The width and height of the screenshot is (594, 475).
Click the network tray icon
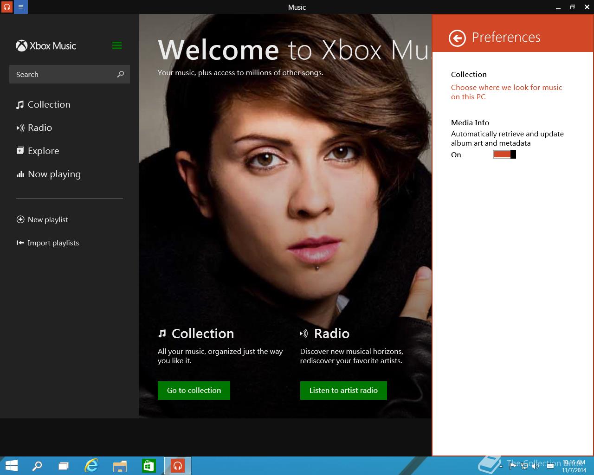click(x=524, y=466)
